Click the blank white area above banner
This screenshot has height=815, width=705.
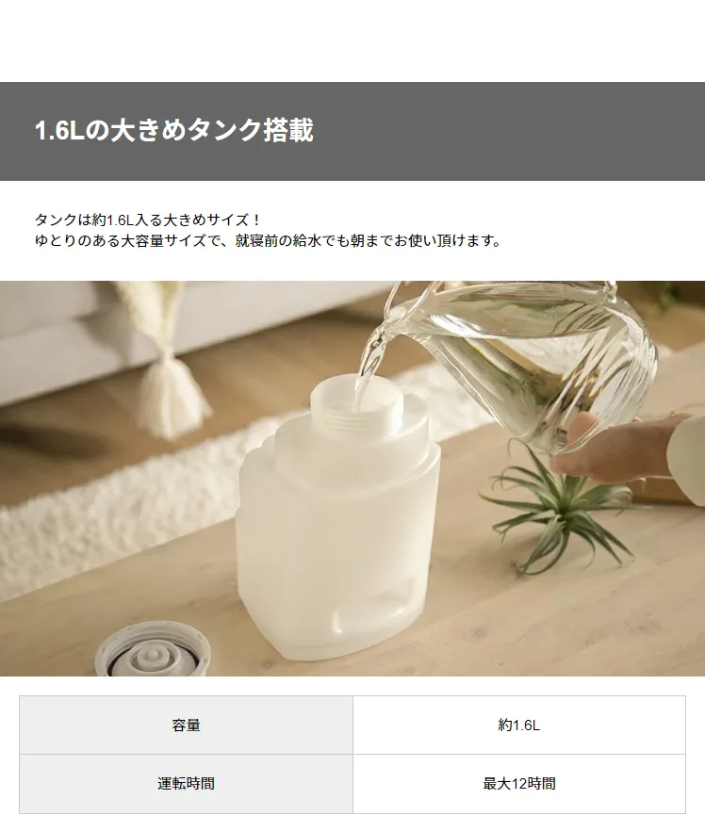click(352, 41)
